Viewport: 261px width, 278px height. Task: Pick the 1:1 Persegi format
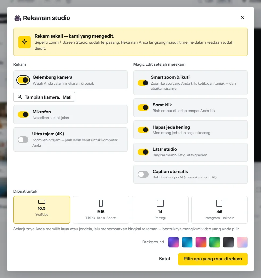pyautogui.click(x=160, y=210)
